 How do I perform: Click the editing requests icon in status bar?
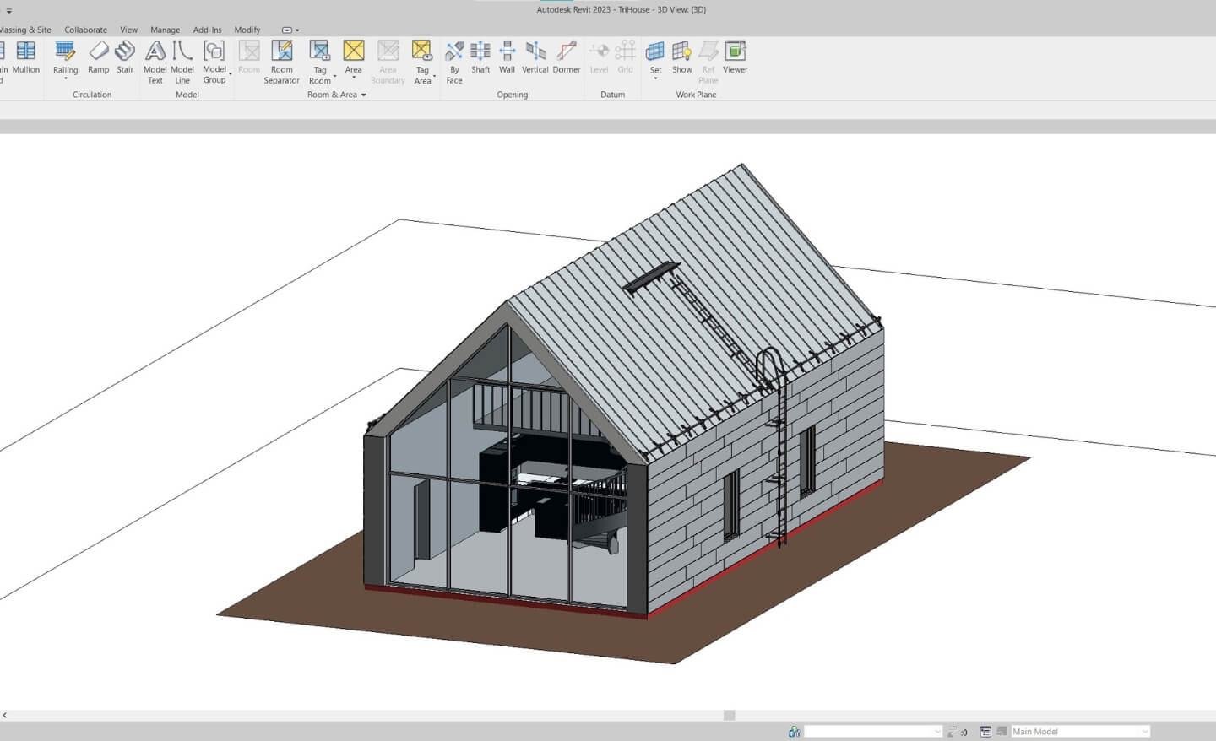coord(953,732)
